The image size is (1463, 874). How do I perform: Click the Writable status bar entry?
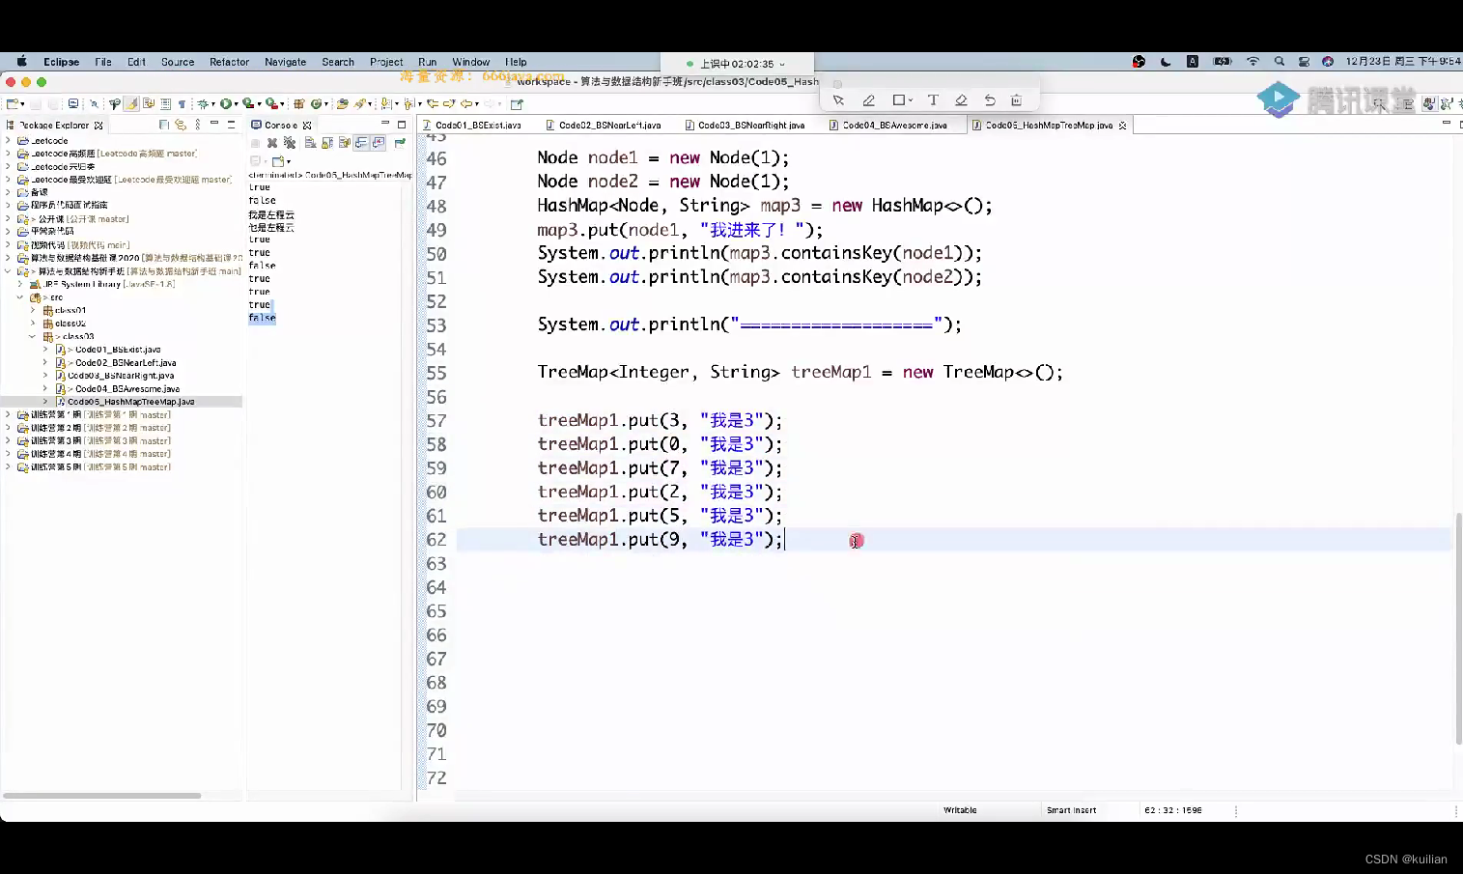click(960, 810)
